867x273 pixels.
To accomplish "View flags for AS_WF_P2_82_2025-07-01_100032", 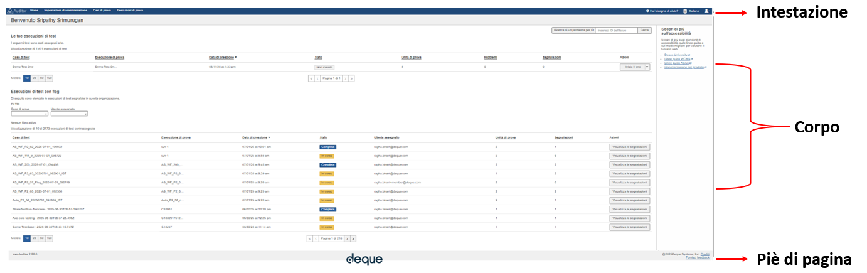I will pyautogui.click(x=629, y=147).
